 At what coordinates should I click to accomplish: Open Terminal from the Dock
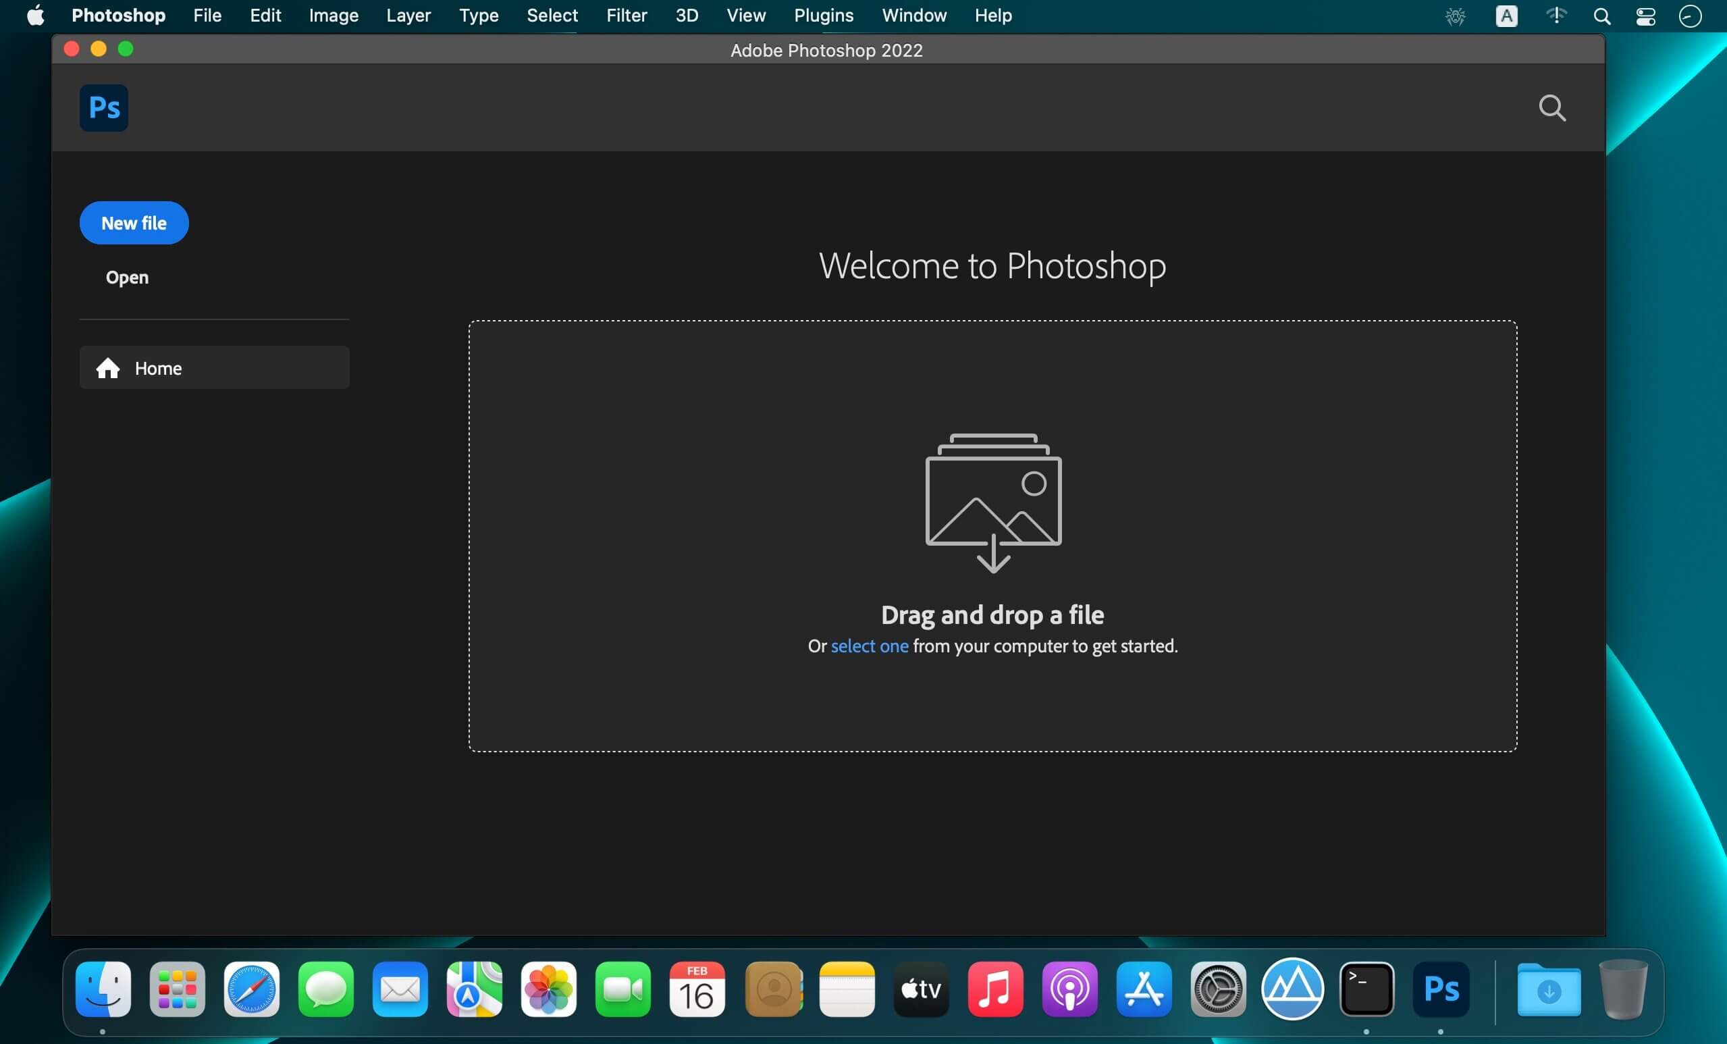click(x=1366, y=986)
